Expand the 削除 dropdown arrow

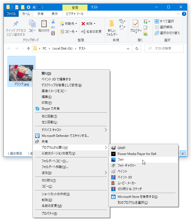(95, 24)
